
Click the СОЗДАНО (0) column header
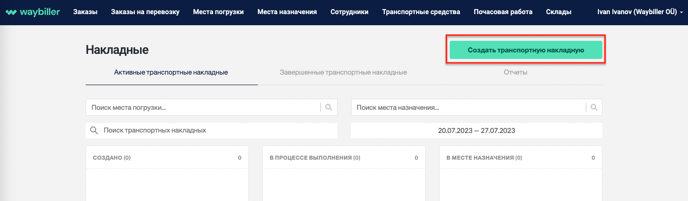tap(167, 158)
